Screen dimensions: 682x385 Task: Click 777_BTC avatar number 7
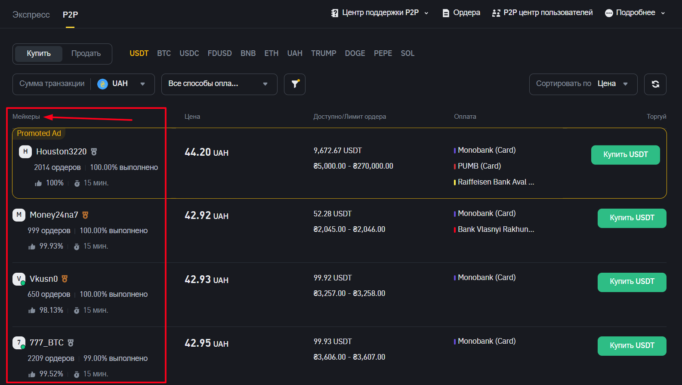click(19, 342)
